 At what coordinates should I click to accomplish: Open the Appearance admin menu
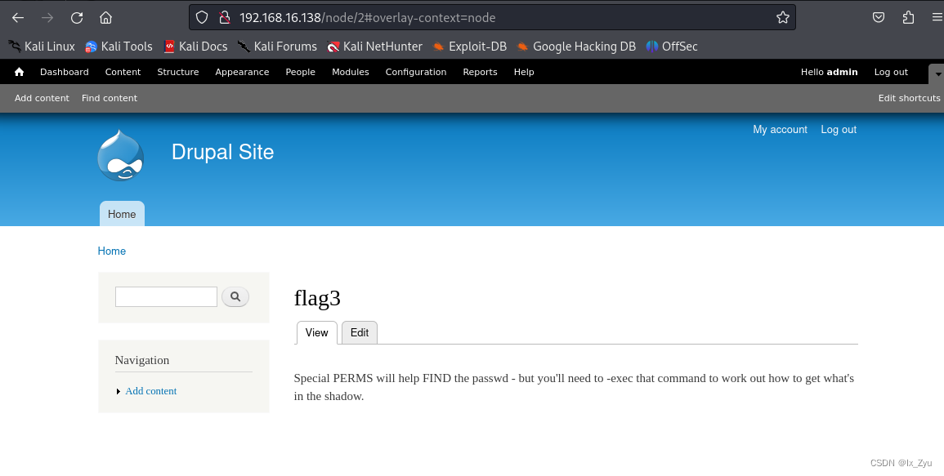242,72
